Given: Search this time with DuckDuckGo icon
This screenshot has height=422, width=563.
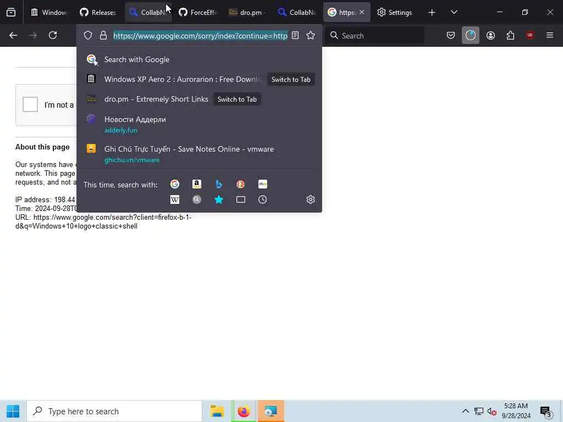Looking at the screenshot, I should click(241, 184).
